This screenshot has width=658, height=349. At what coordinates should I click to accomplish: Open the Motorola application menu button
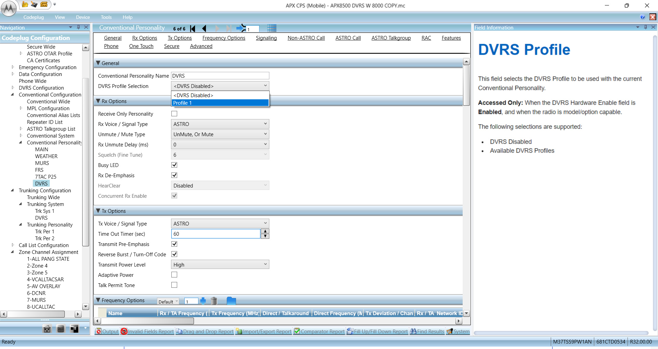tap(9, 8)
